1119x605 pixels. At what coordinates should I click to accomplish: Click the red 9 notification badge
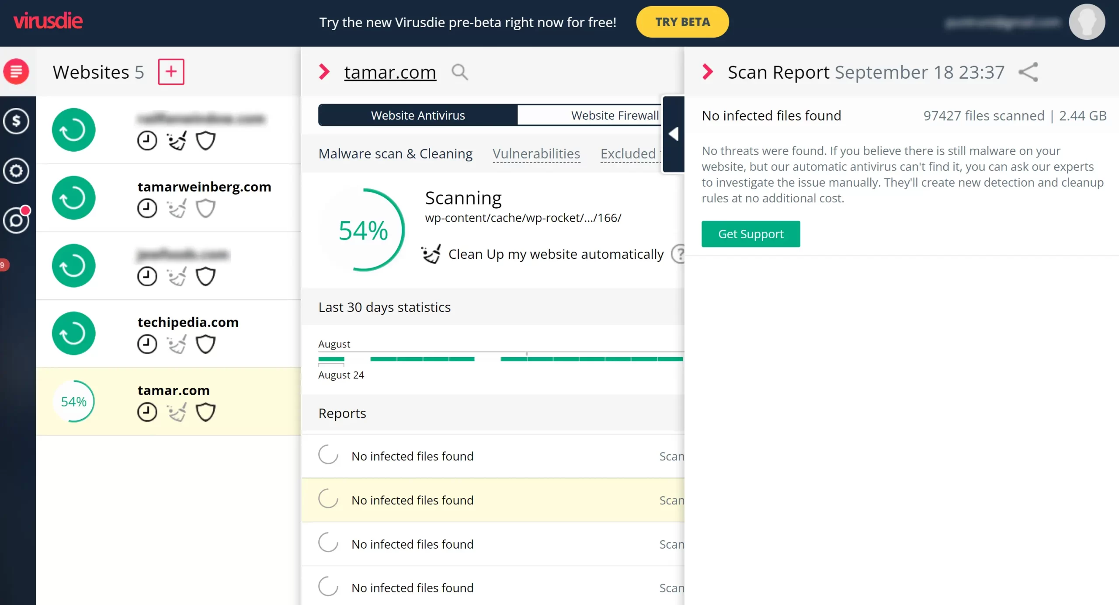(x=3, y=265)
